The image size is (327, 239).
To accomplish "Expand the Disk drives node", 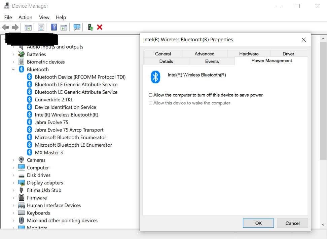I will pos(13,175).
